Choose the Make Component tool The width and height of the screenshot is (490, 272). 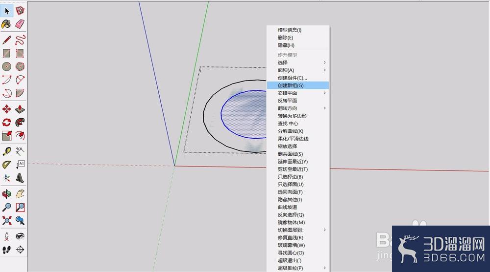(x=20, y=11)
